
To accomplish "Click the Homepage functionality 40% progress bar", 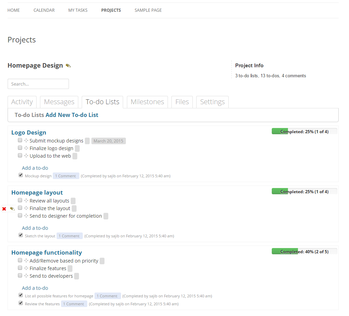I will (x=304, y=251).
